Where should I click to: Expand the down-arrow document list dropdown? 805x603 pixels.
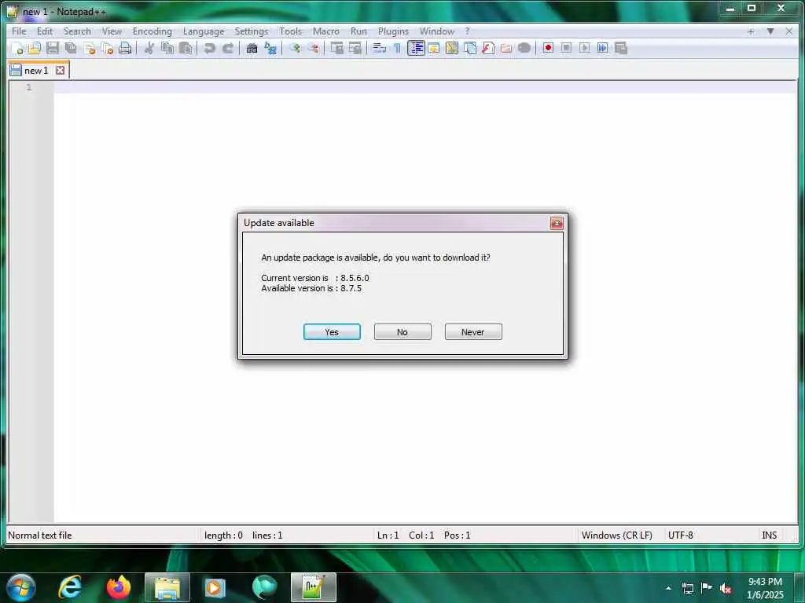click(770, 31)
